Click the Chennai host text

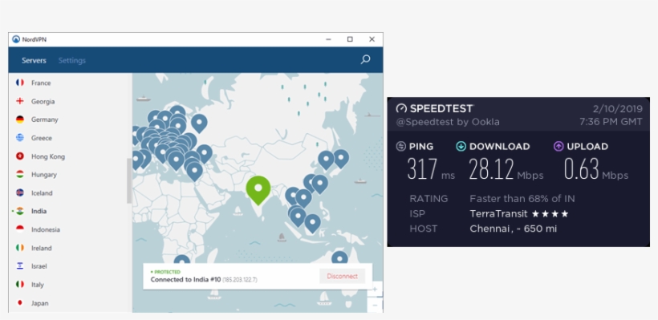point(514,229)
